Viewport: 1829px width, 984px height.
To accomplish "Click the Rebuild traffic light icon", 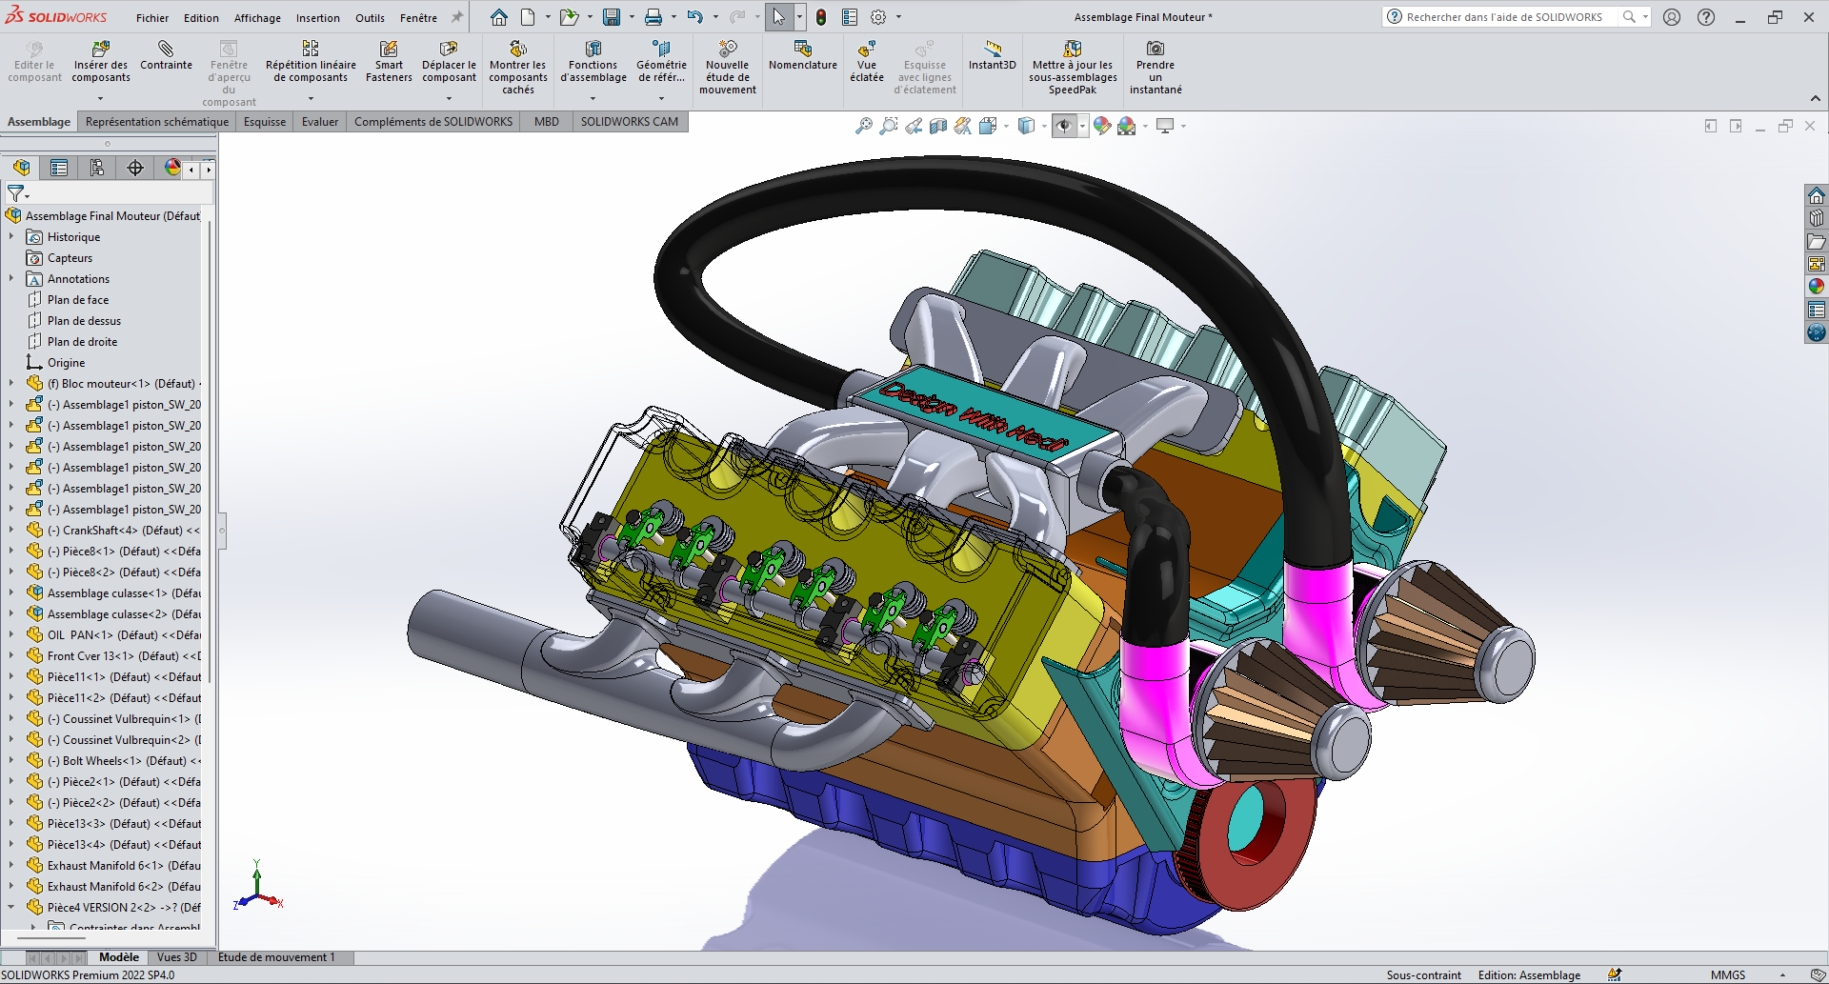I will (x=821, y=17).
